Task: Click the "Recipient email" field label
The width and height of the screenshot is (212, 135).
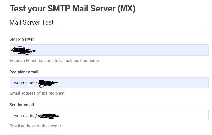Action: (x=24, y=72)
